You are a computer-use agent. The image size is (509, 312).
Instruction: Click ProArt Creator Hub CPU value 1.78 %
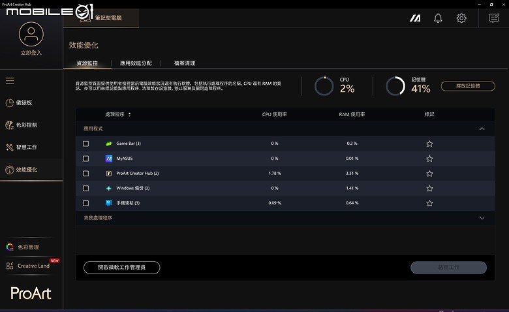pyautogui.click(x=275, y=174)
